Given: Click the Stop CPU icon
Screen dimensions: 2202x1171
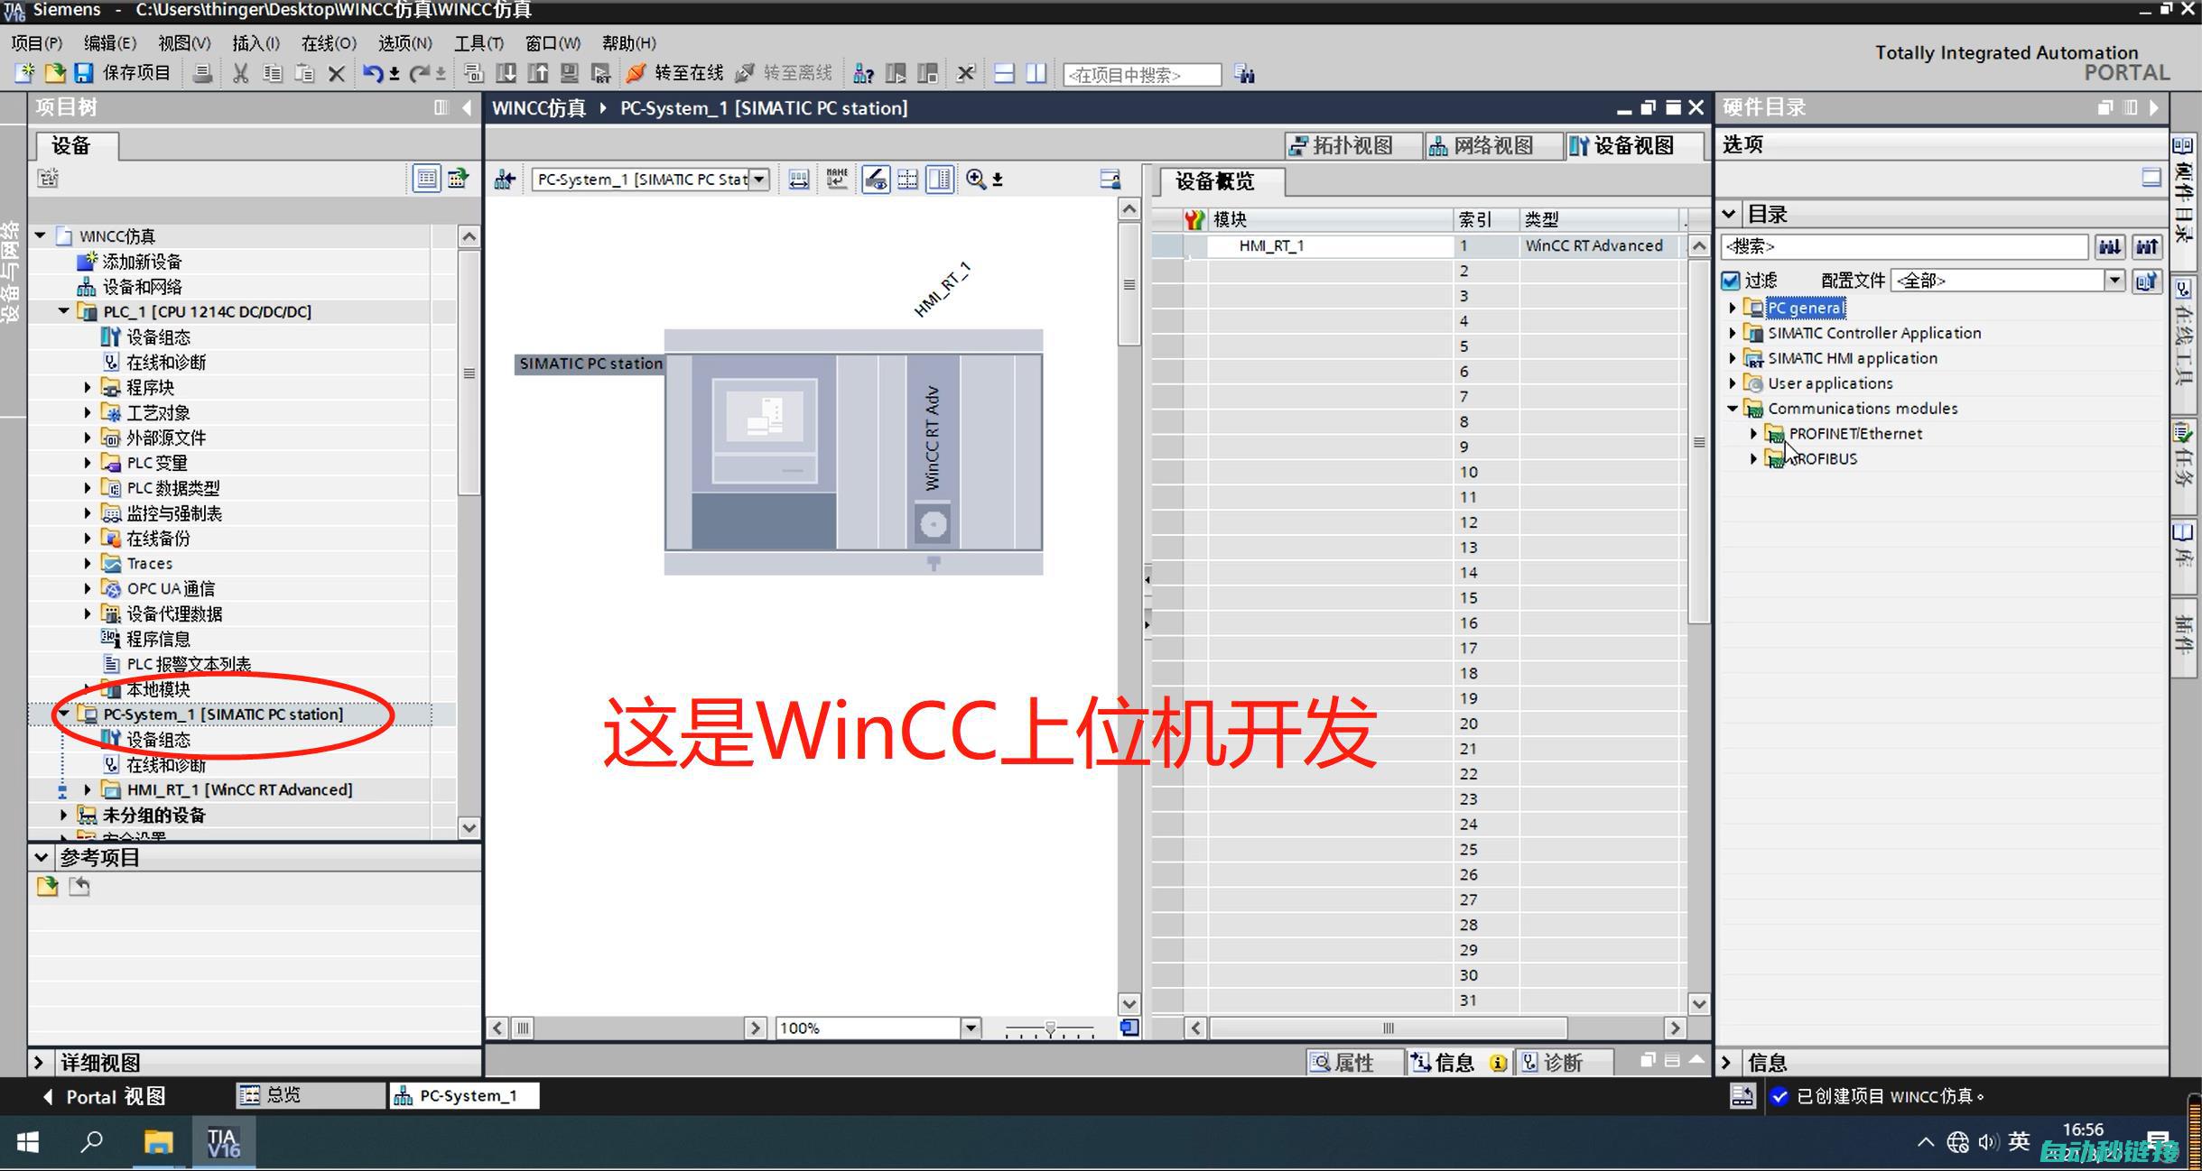Looking at the screenshot, I should click(927, 74).
